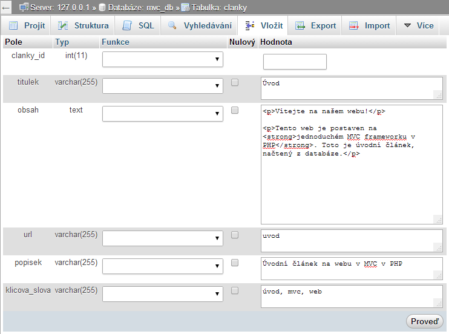Enable the null checkbox for obsah

(235, 111)
